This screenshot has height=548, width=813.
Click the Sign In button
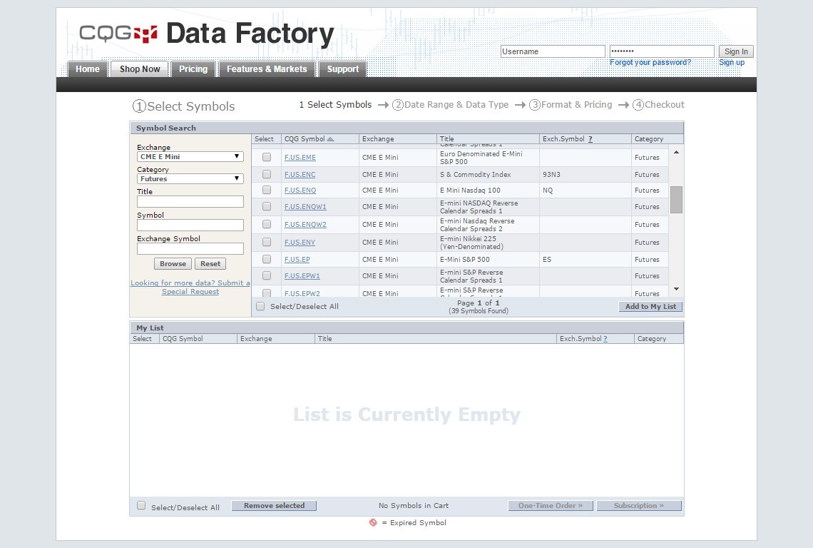[736, 51]
